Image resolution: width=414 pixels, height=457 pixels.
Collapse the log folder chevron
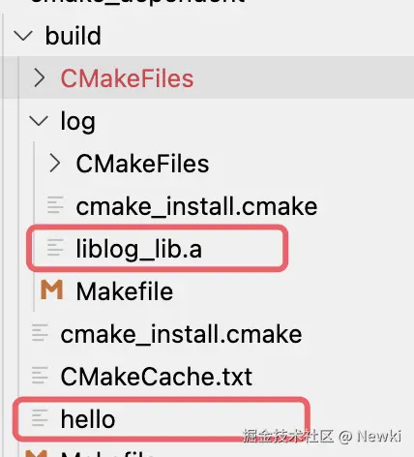[x=39, y=121]
